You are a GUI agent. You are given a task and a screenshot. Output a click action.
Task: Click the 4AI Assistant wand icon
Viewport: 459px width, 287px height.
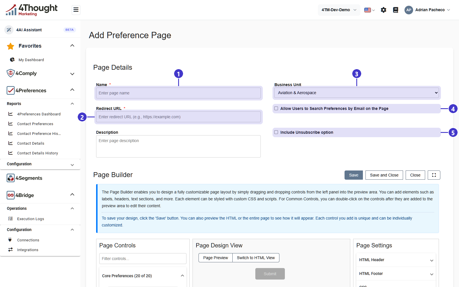pyautogui.click(x=9, y=30)
